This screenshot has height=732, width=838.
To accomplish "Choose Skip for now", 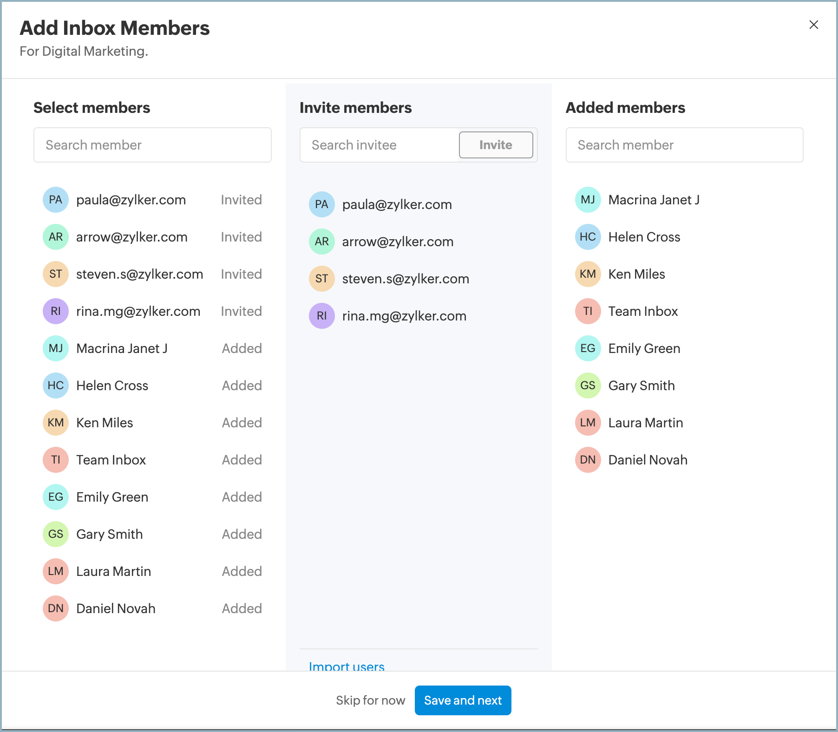I will coord(370,700).
